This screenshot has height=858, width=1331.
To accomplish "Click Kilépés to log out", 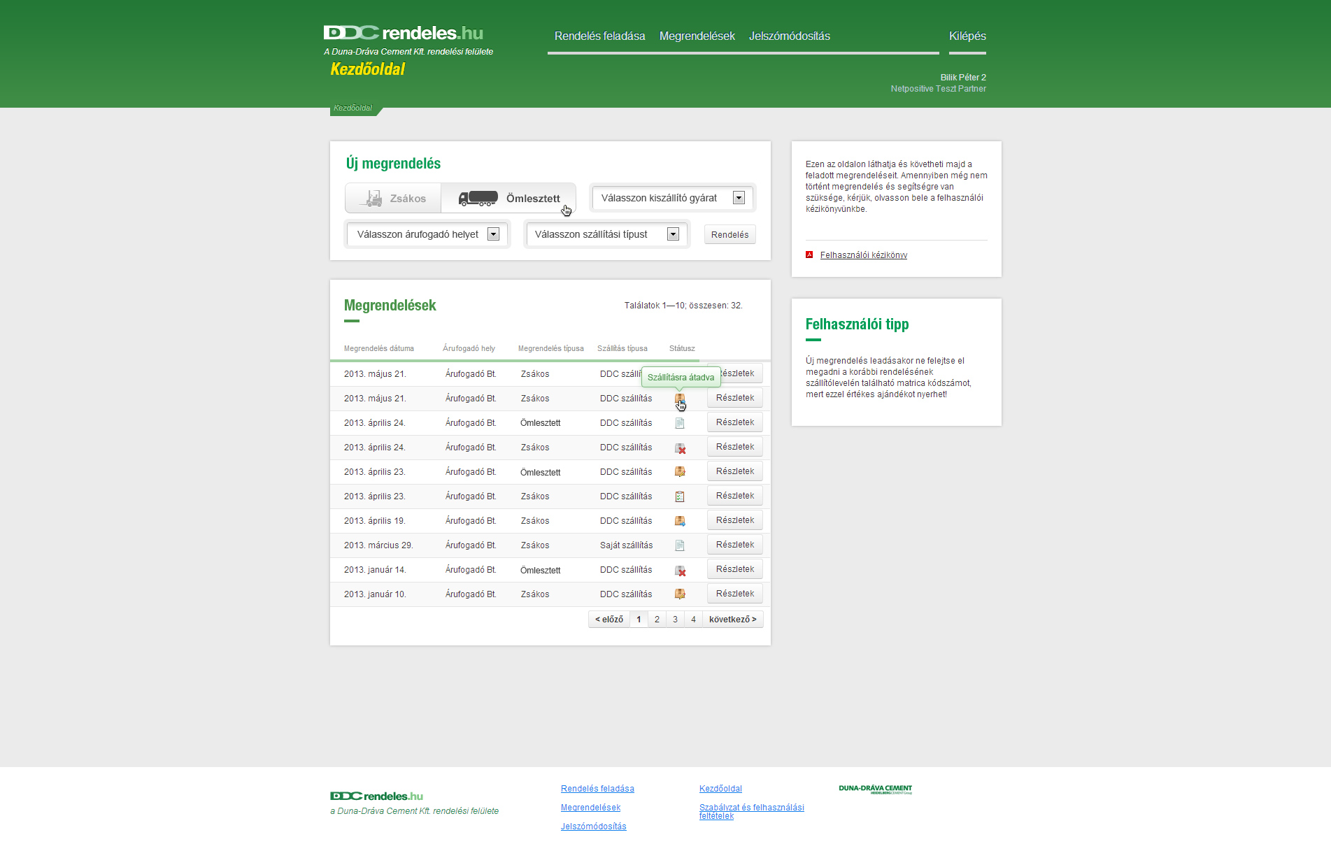I will click(x=967, y=36).
